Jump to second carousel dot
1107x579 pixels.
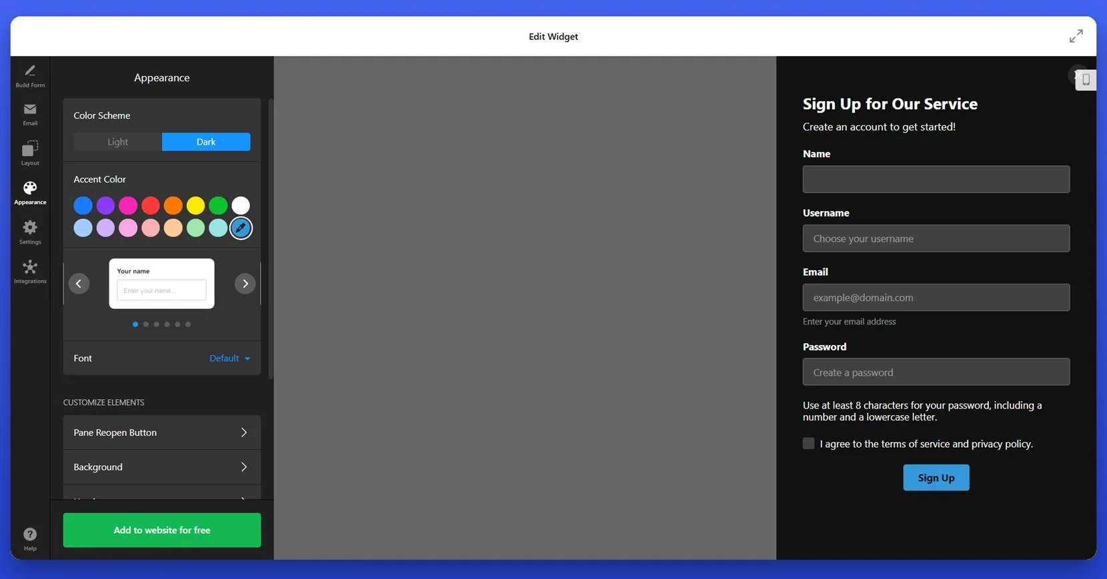pos(146,324)
